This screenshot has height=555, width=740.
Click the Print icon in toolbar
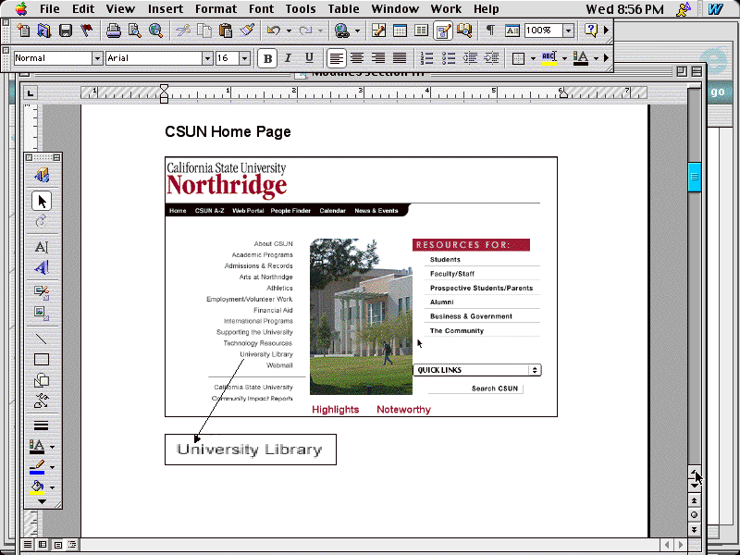point(113,31)
